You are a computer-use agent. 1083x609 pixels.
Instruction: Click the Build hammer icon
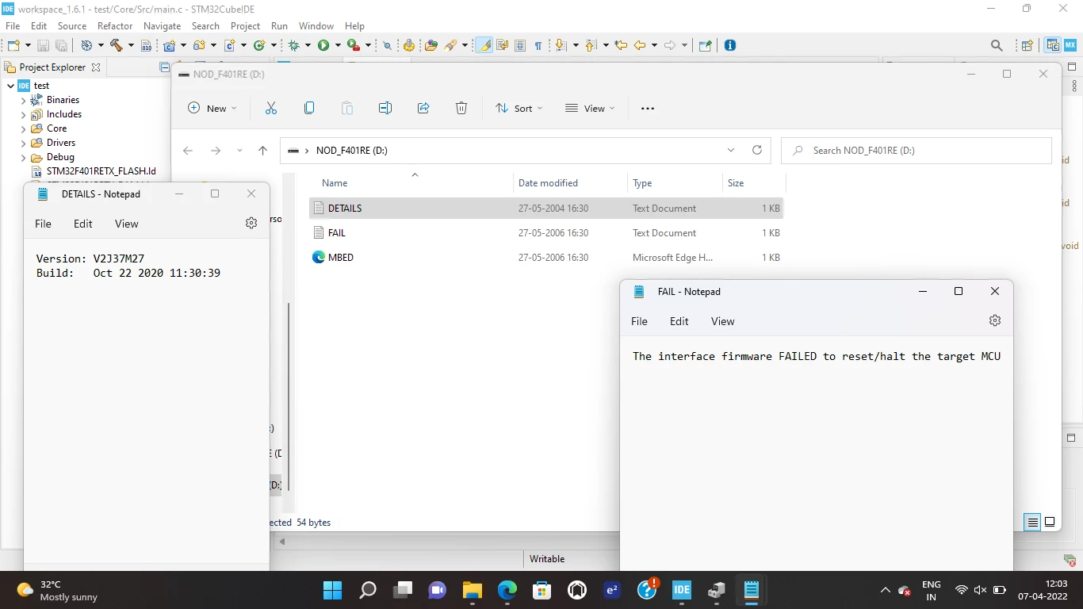(x=117, y=45)
